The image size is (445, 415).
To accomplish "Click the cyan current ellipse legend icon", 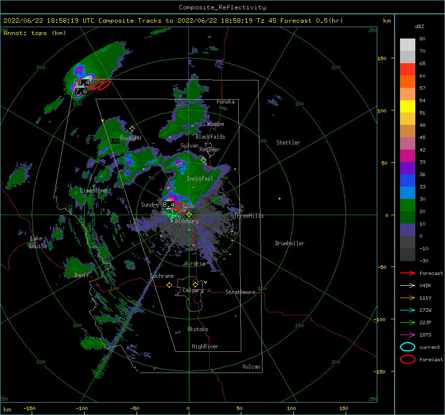I will tap(407, 347).
